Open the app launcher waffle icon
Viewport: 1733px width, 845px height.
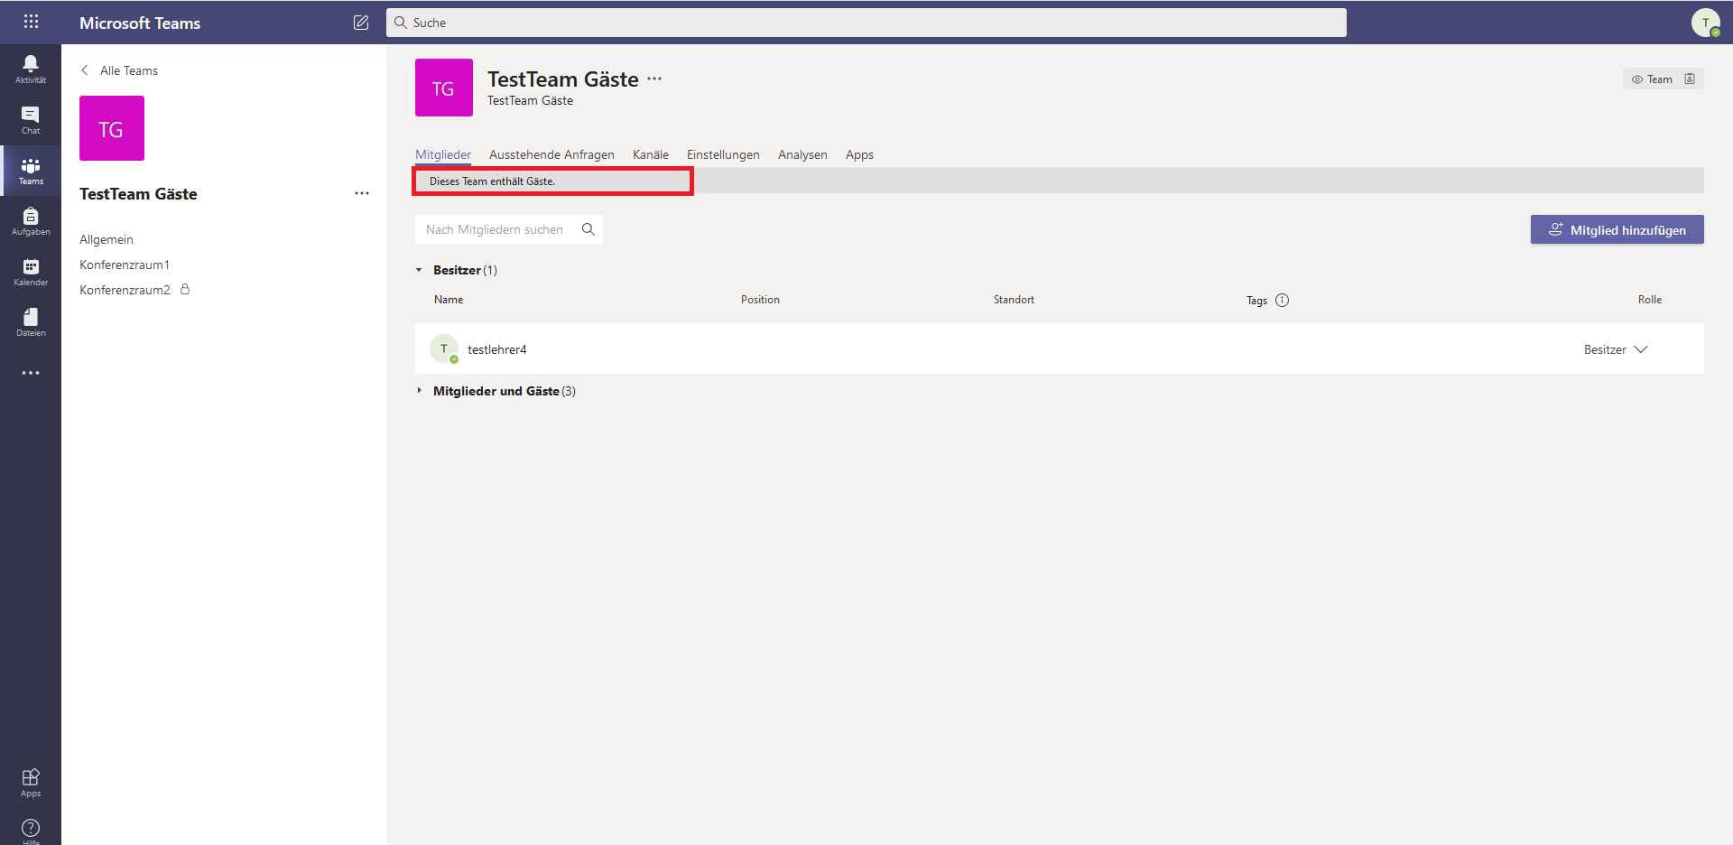pos(31,22)
